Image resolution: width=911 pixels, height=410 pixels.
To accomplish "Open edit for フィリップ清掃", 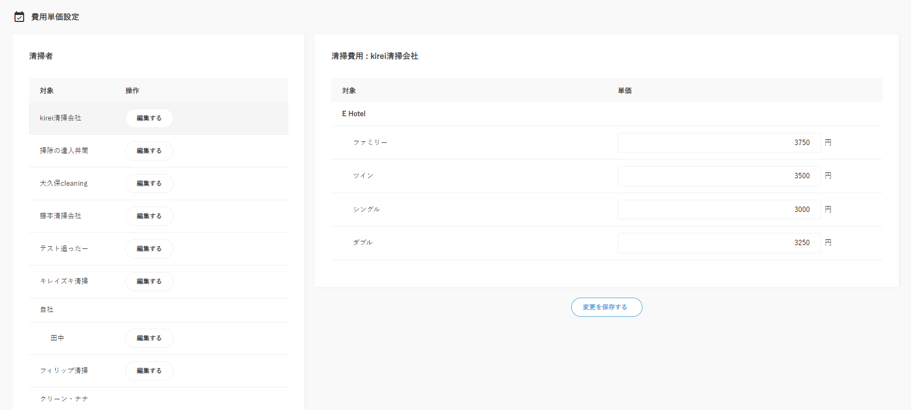I will (x=149, y=371).
